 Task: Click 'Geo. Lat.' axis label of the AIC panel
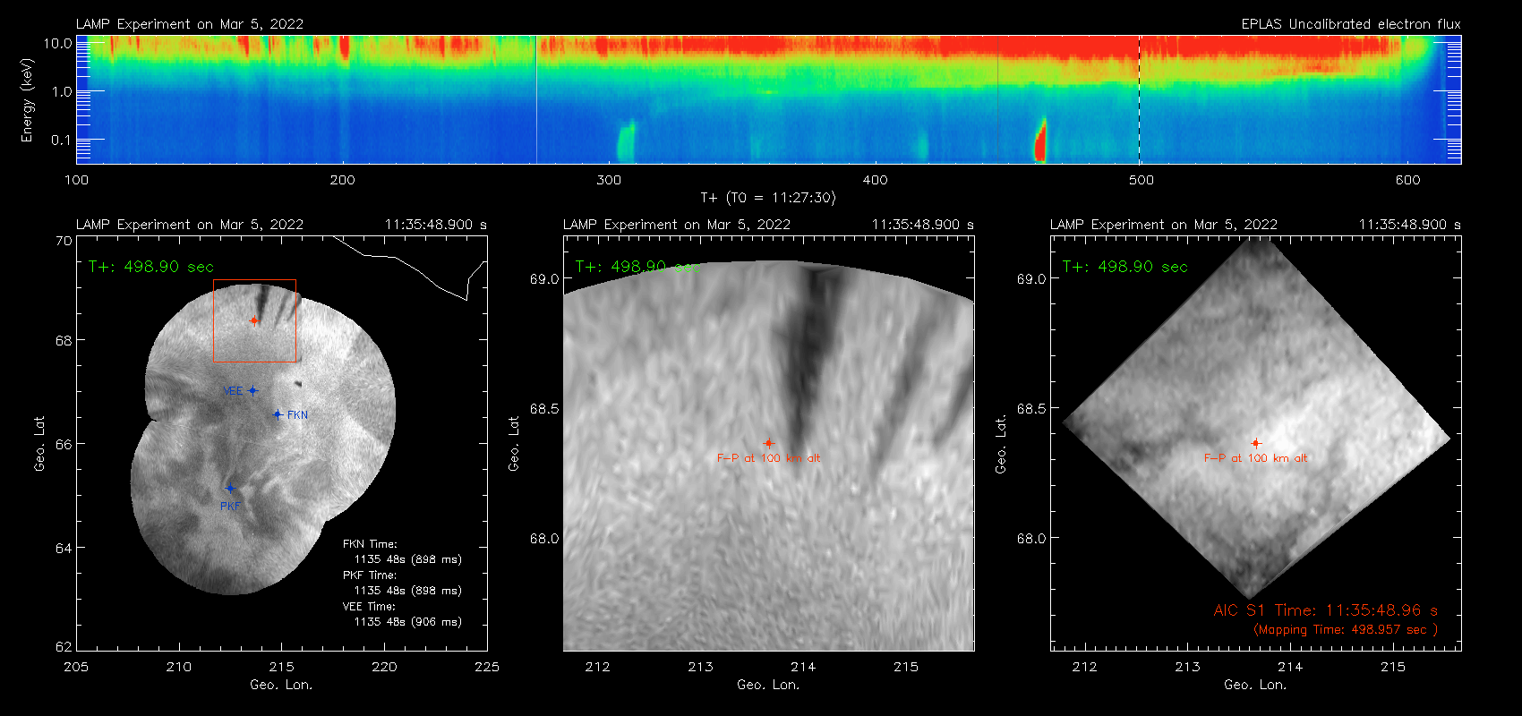1001,443
